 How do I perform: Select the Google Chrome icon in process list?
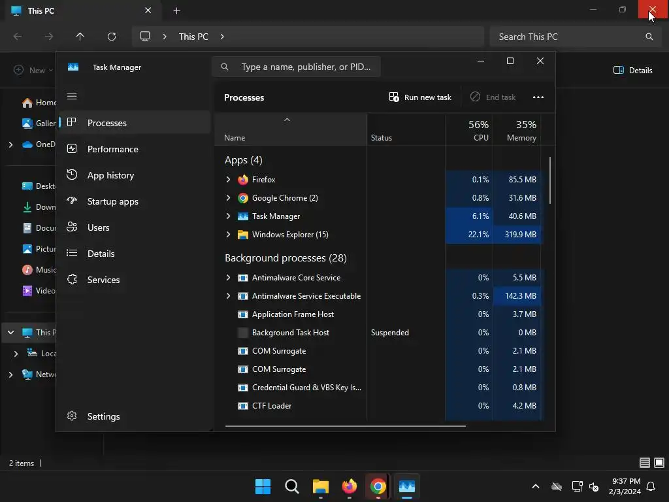[243, 198]
